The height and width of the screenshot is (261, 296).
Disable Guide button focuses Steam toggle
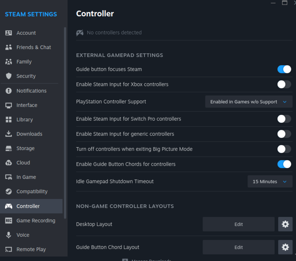[284, 69]
